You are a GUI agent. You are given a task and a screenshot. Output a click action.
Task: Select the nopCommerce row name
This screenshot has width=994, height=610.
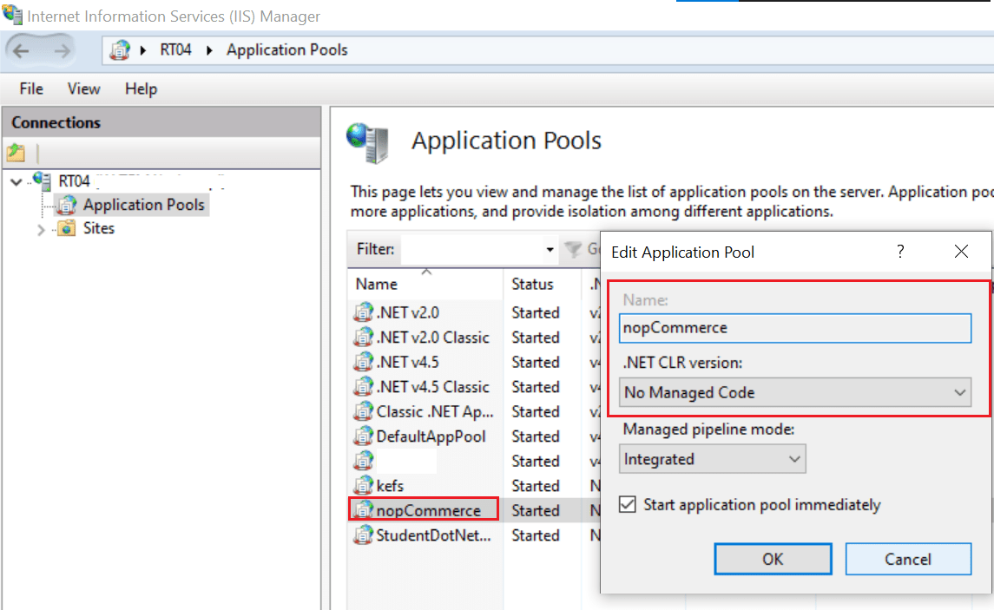click(x=429, y=510)
